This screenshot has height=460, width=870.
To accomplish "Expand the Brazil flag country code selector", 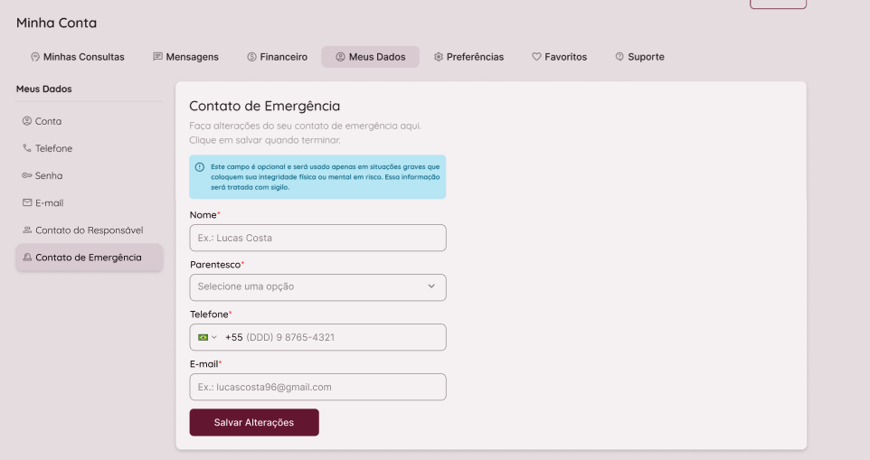I will click(207, 337).
